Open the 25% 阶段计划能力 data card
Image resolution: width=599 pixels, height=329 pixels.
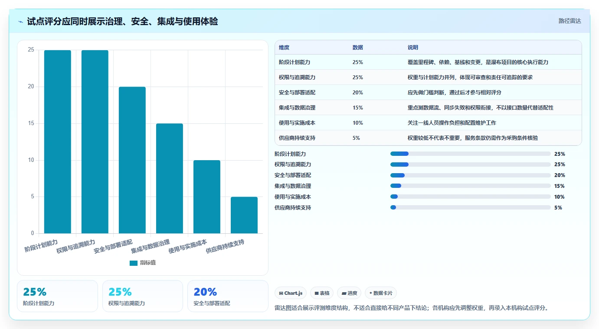coord(58,296)
